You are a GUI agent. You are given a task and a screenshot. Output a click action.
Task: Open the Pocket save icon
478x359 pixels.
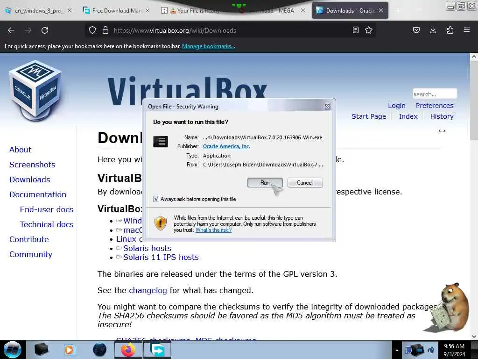[x=416, y=30]
